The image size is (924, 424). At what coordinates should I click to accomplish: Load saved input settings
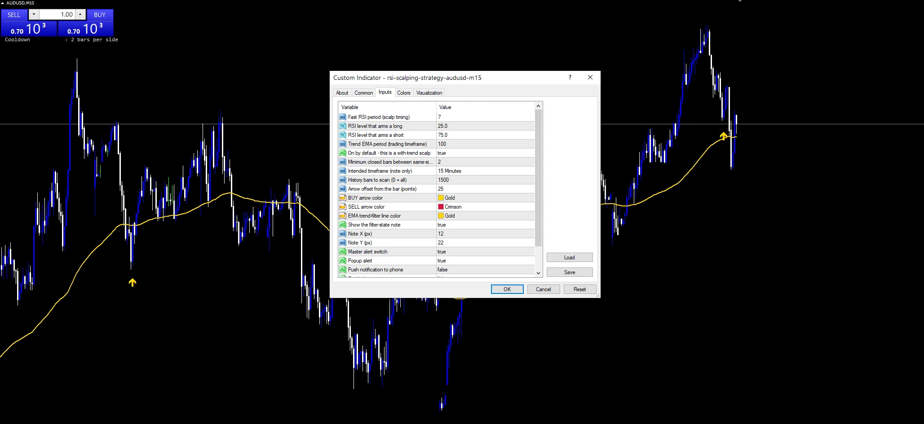[x=570, y=258]
